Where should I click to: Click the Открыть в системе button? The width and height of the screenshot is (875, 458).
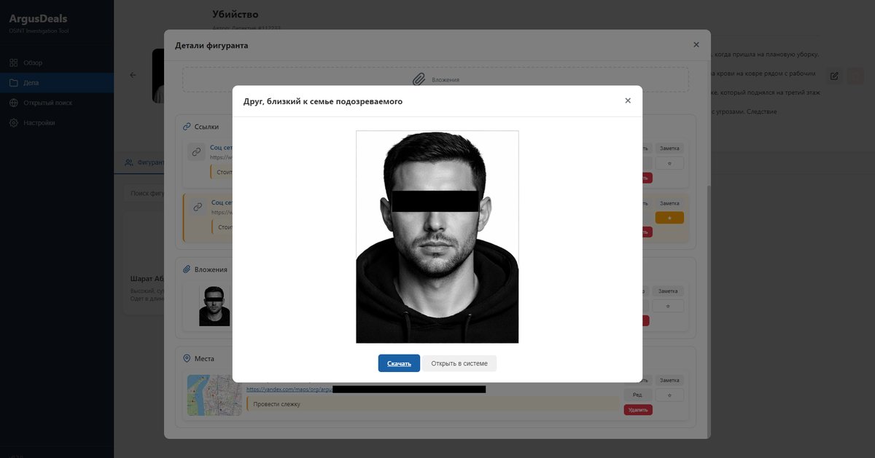pos(459,363)
